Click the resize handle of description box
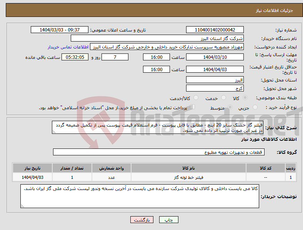 coord(54,132)
